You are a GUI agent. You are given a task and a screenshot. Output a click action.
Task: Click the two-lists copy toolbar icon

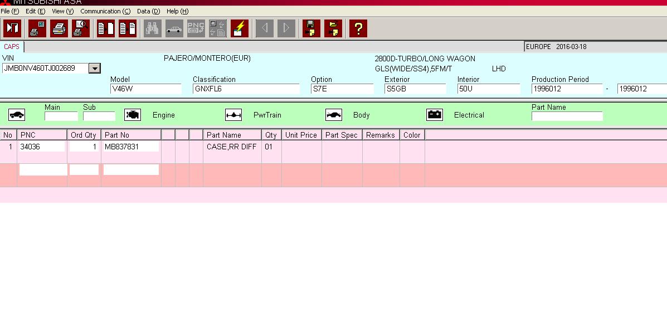point(128,28)
